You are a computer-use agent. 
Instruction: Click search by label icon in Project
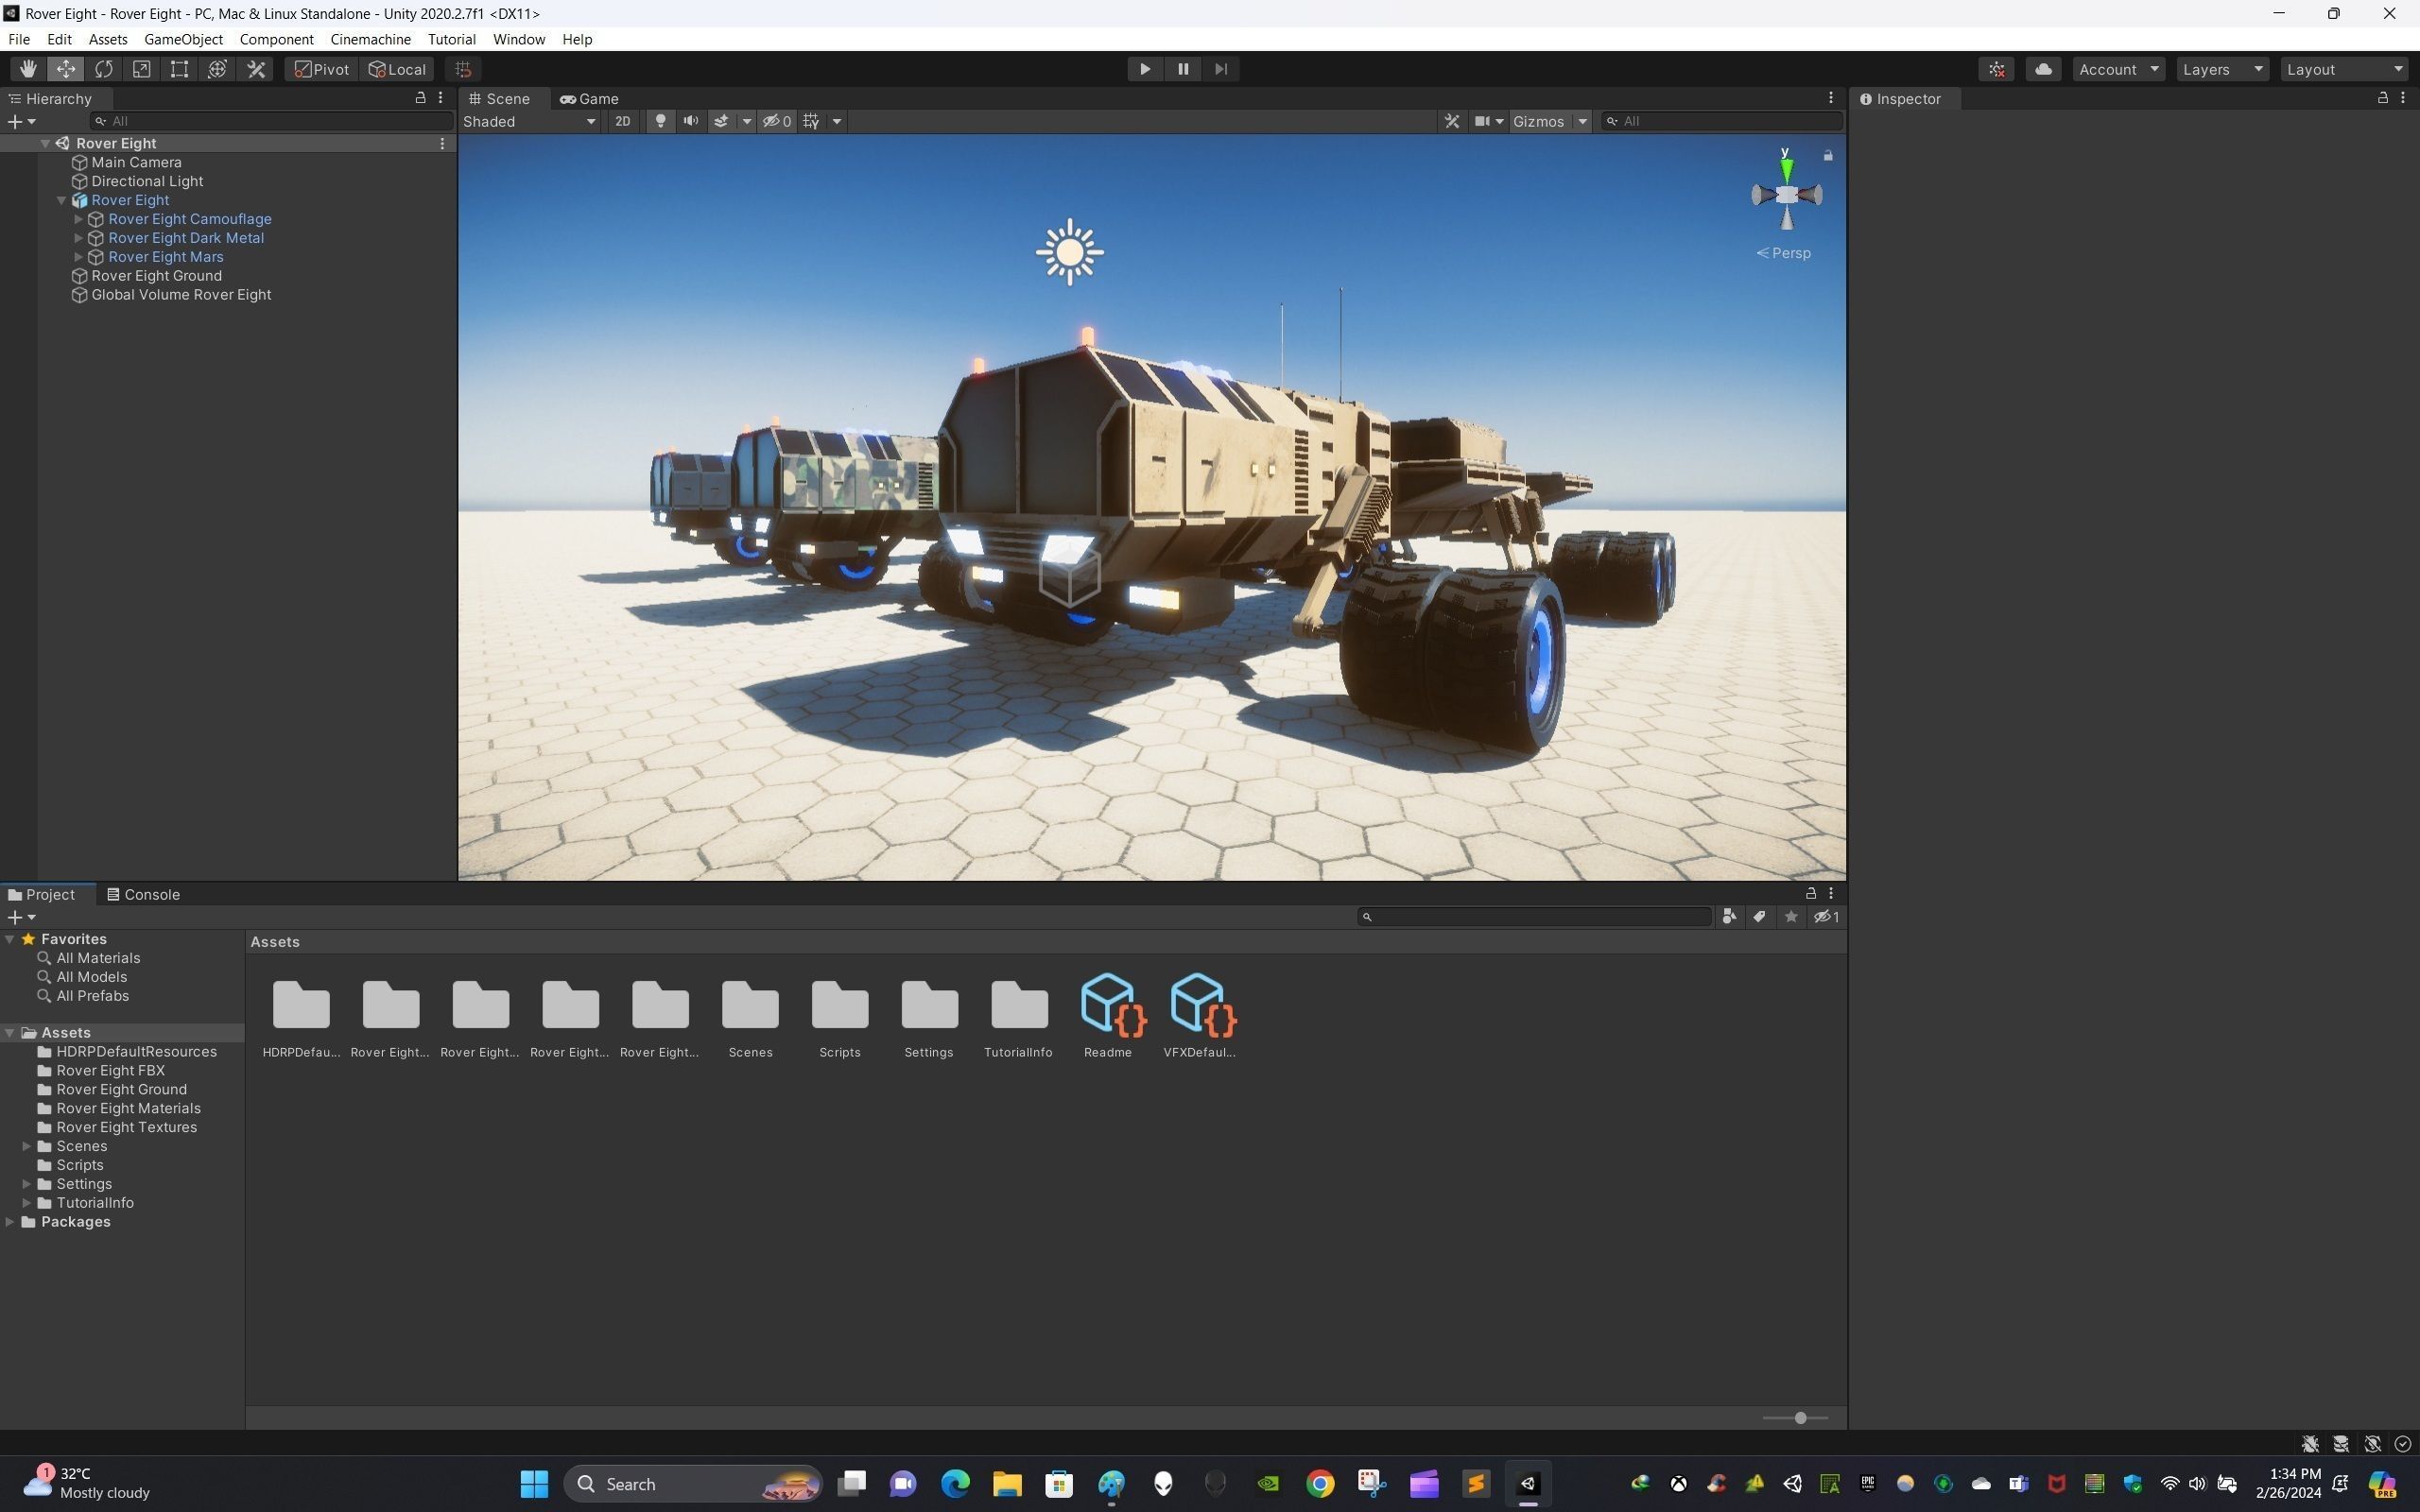pyautogui.click(x=1759, y=917)
